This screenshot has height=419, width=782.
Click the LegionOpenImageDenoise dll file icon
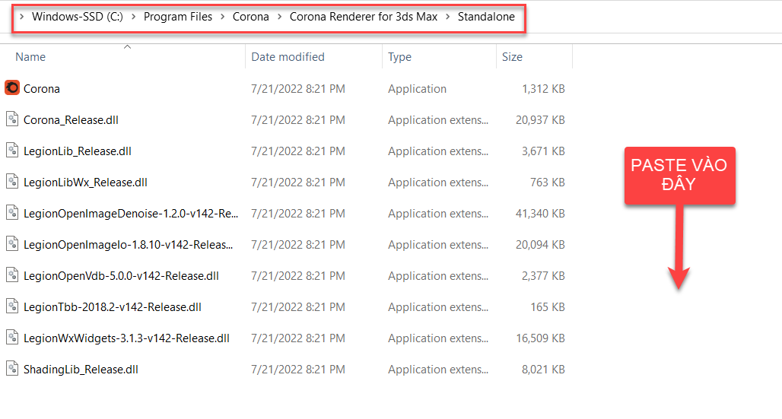tap(12, 213)
